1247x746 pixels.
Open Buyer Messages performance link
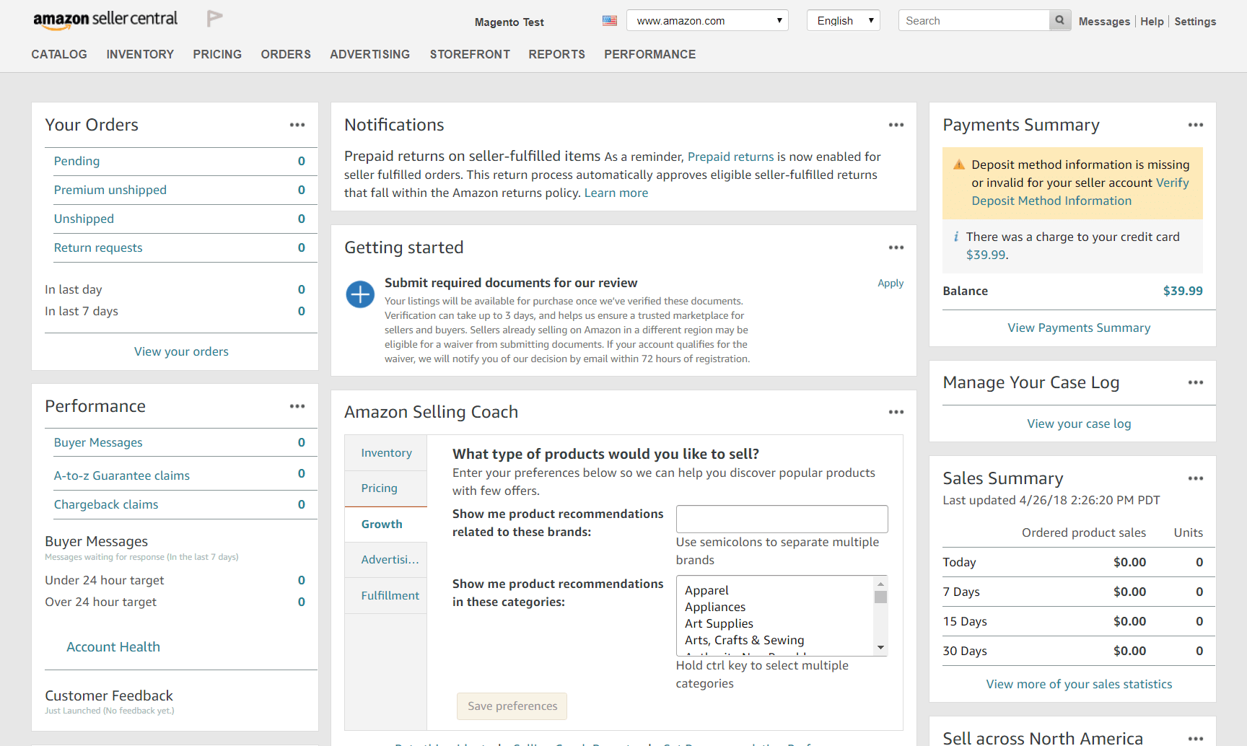(x=98, y=442)
